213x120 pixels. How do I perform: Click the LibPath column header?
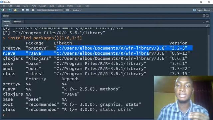coord(63,43)
